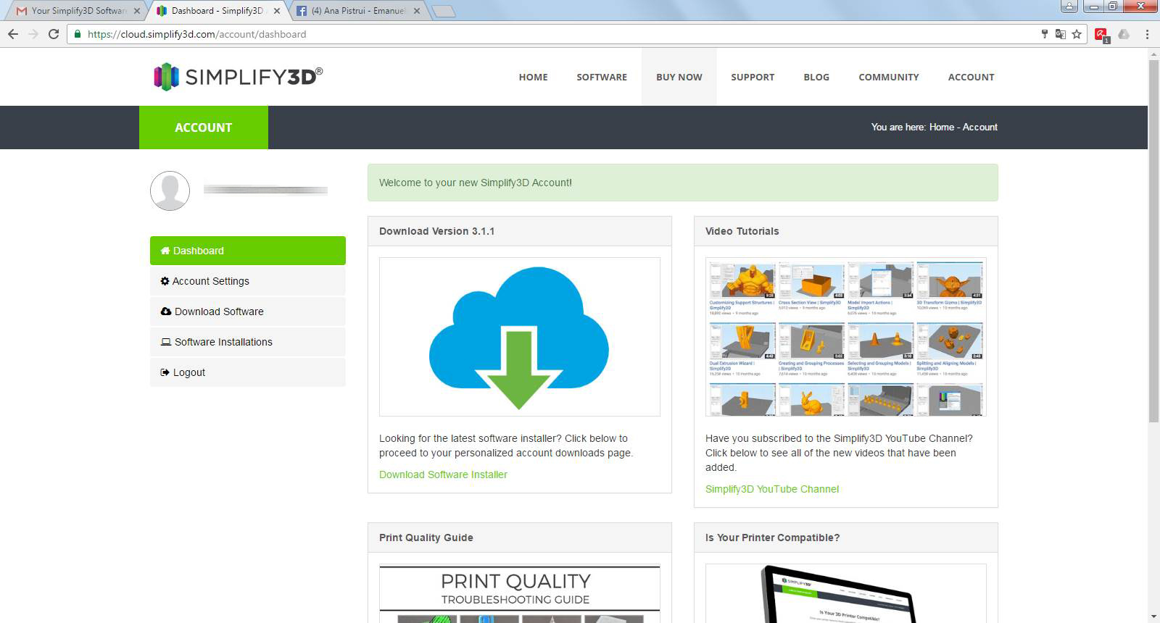Click the blue cloud download image

pos(520,337)
